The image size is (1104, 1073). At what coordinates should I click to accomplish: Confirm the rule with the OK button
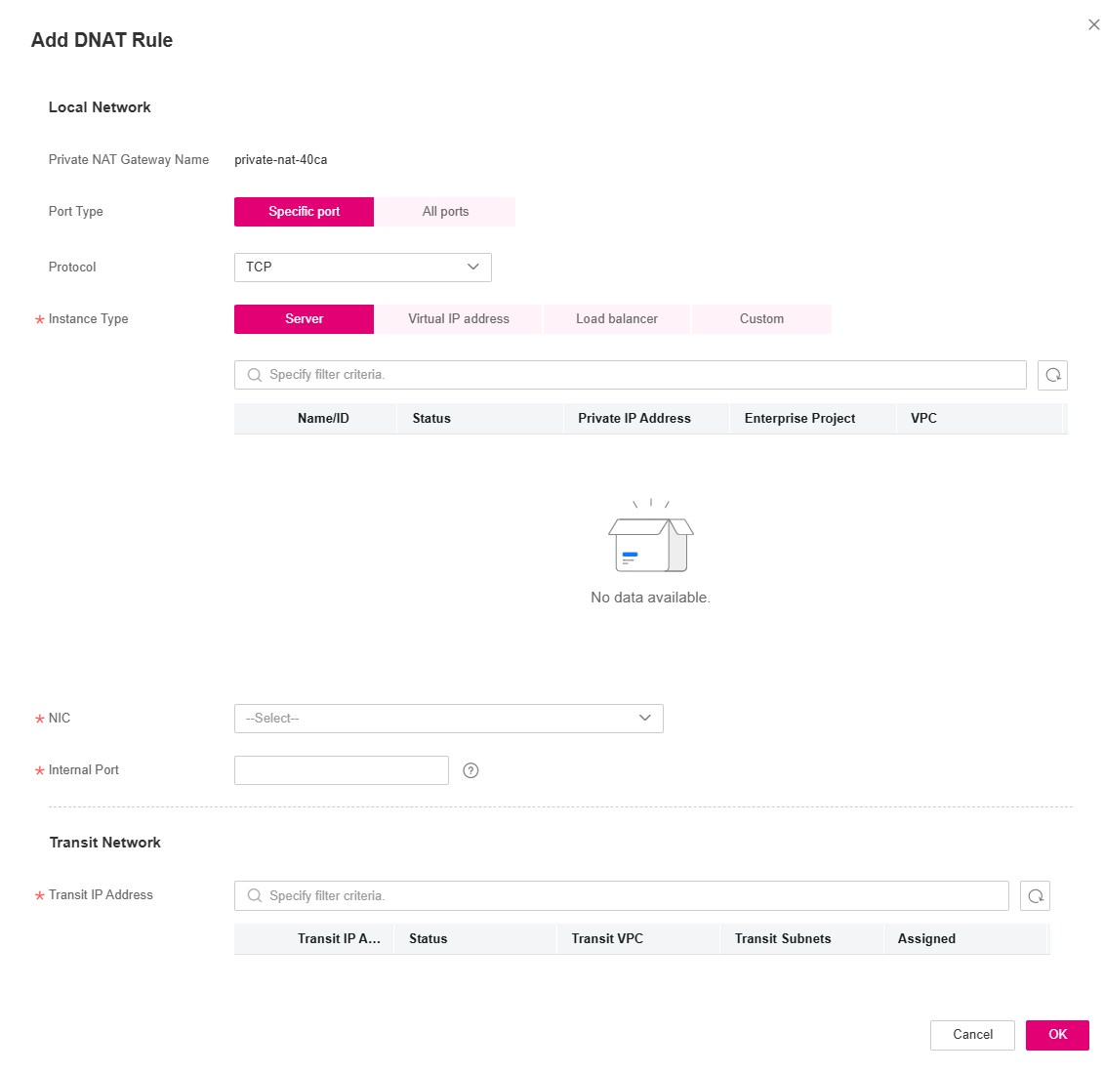(1057, 1035)
